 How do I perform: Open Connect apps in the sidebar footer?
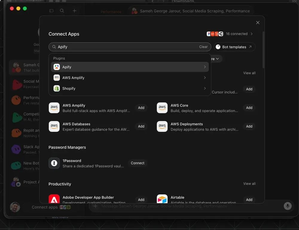51,207
